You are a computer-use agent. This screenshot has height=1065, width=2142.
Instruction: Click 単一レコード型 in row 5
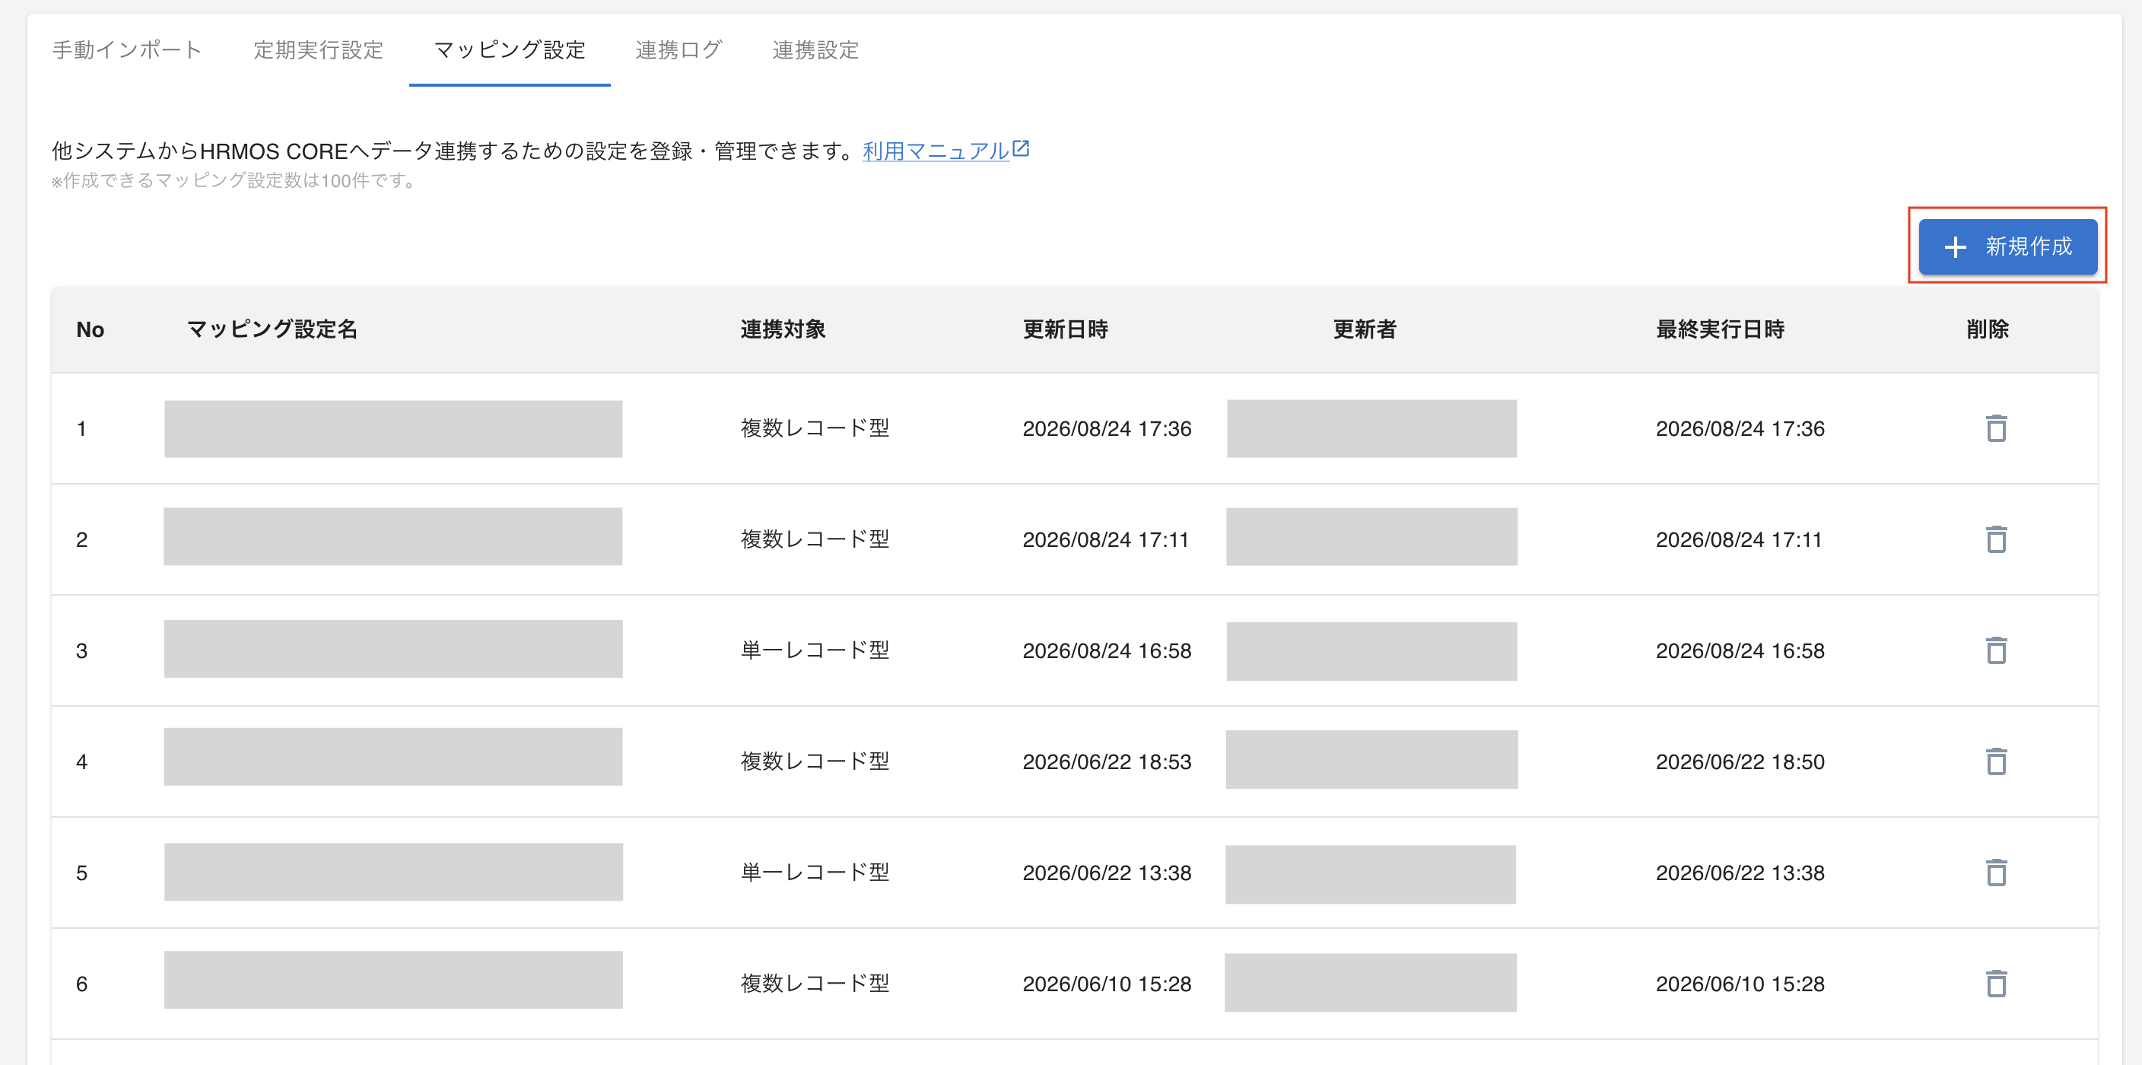[x=815, y=872]
